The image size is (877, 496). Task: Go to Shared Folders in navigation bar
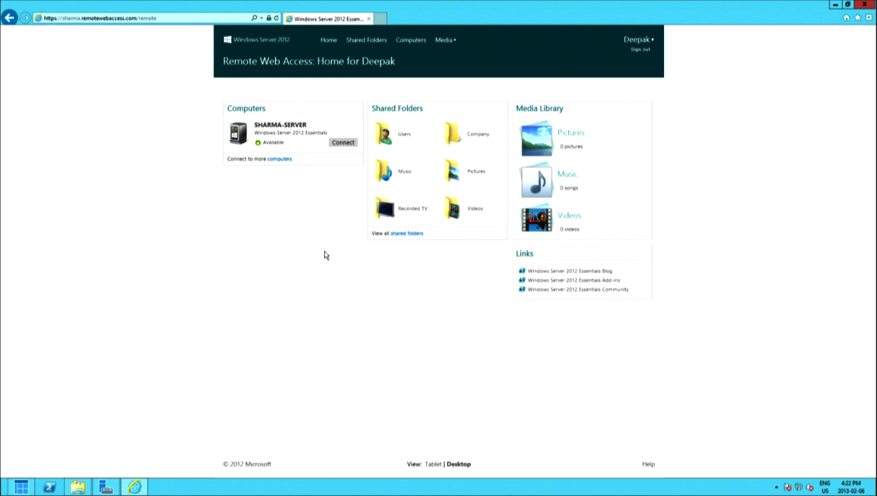pyautogui.click(x=366, y=40)
